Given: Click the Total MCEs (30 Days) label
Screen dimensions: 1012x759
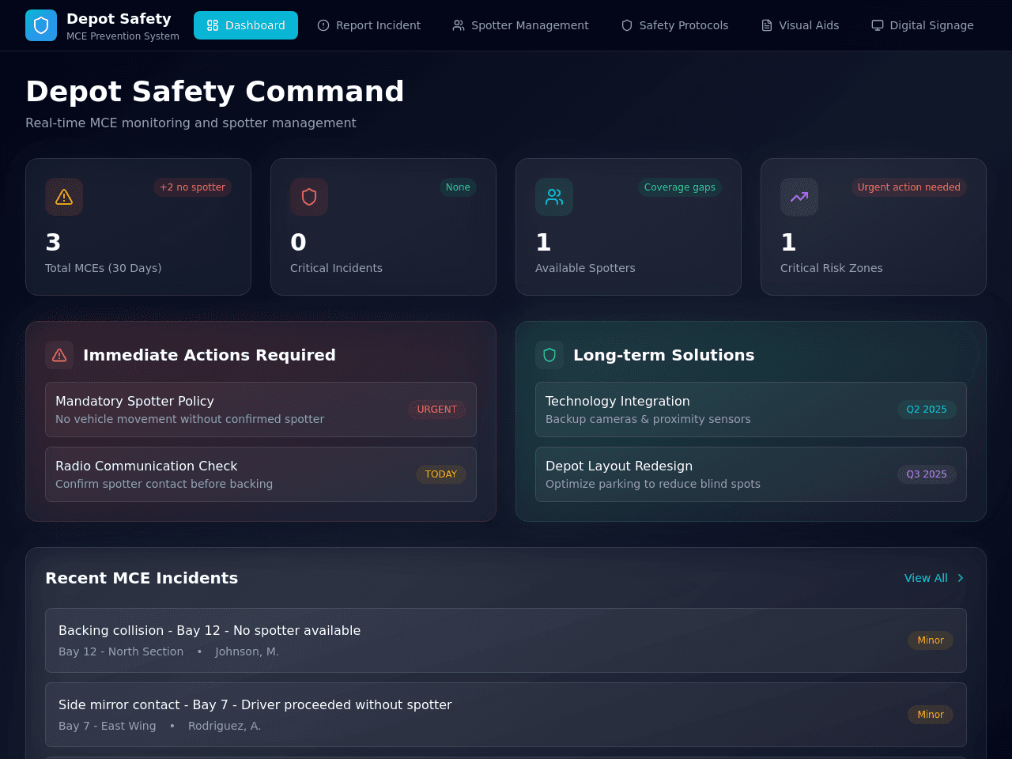Looking at the screenshot, I should (104, 268).
